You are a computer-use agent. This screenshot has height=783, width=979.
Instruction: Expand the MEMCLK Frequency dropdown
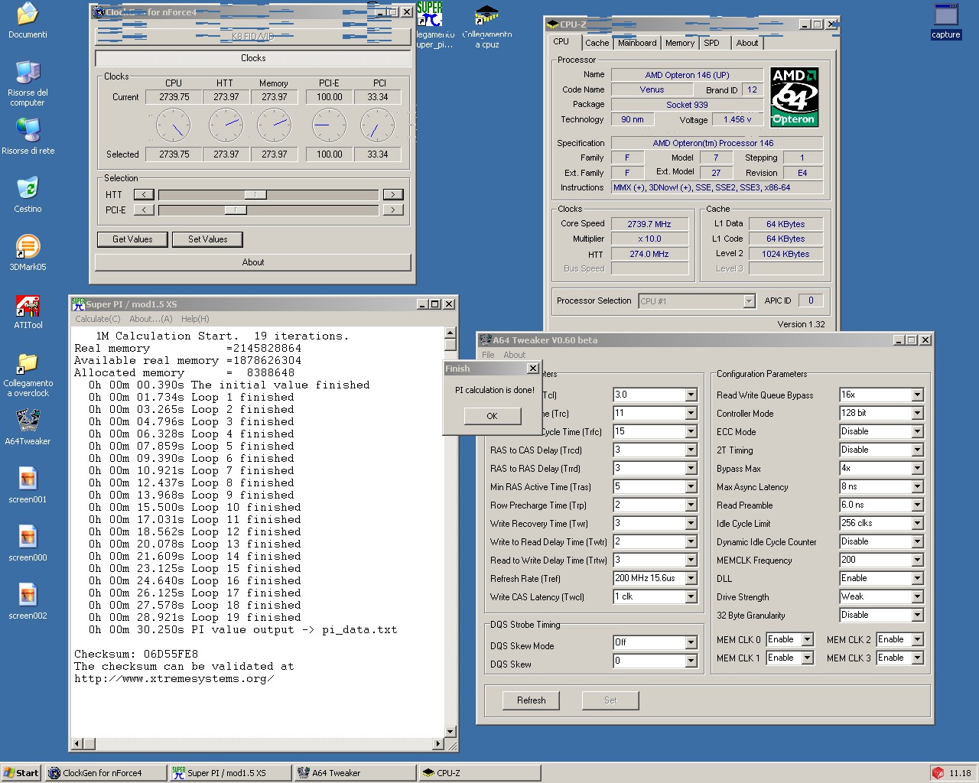pos(917,560)
